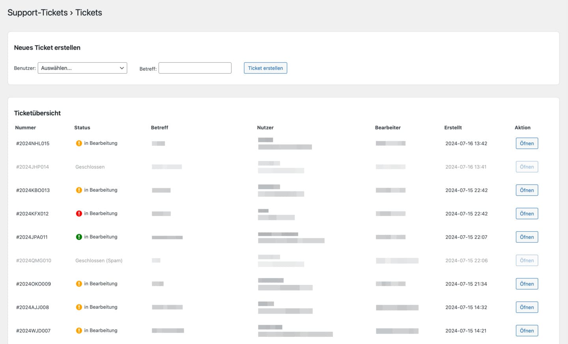The image size is (568, 344).
Task: Click orange status icon for ticket #2024NHL015
Action: pyautogui.click(x=79, y=143)
